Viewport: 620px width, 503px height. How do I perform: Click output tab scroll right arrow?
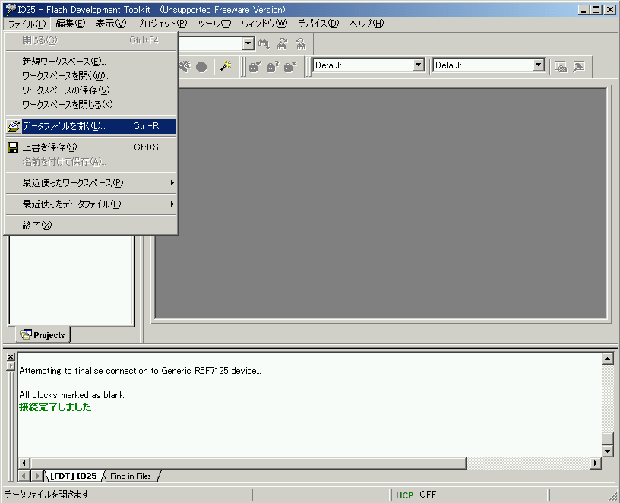point(37,476)
